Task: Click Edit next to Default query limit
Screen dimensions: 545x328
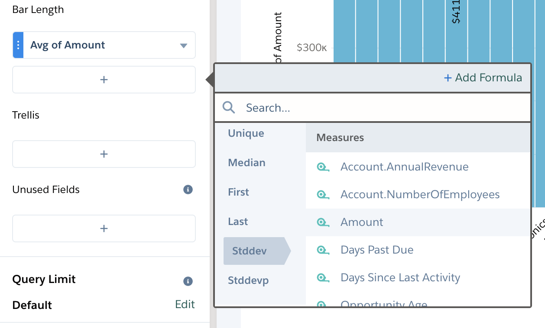Action: click(x=185, y=304)
